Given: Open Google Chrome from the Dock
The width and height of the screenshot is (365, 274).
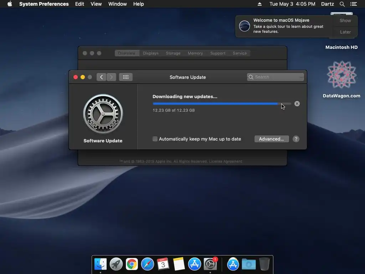Looking at the screenshot, I should tap(132, 264).
